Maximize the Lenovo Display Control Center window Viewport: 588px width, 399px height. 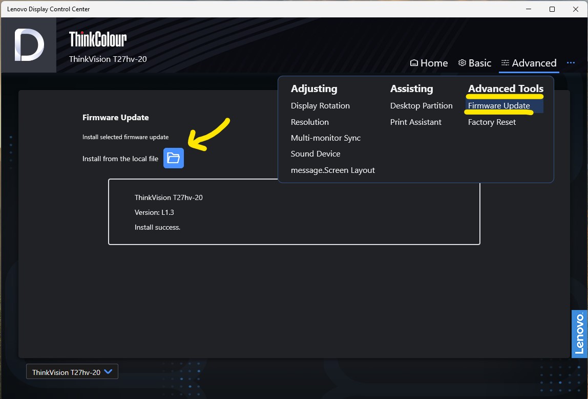coord(552,9)
